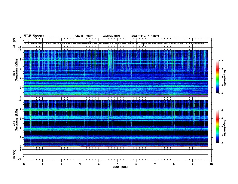Click the "station=HUS" header label

[x=111, y=36]
